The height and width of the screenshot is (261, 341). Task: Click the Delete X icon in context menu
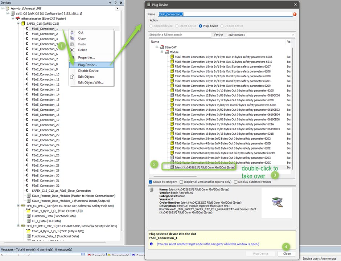72,50
